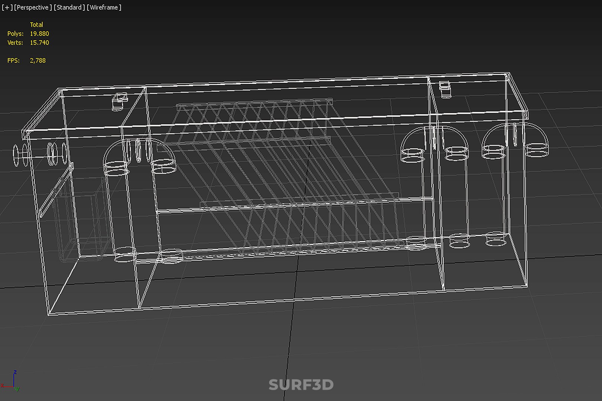Viewport: 602px width, 401px height.
Task: Open the [+] viewport general menu
Action: coord(7,7)
